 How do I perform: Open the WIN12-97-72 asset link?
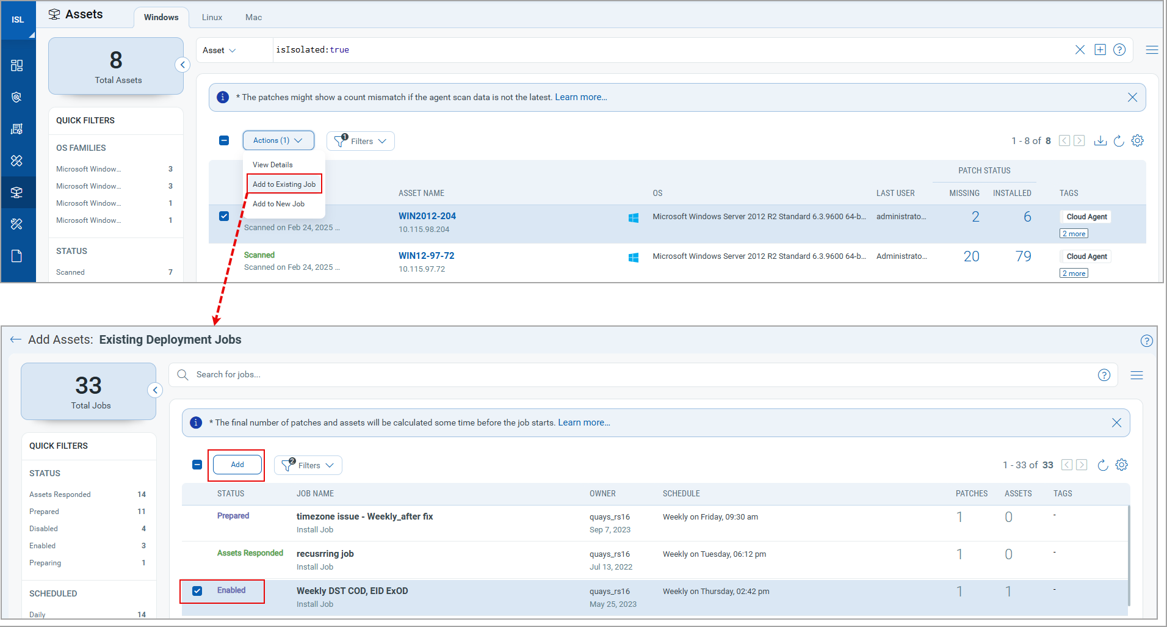click(427, 256)
